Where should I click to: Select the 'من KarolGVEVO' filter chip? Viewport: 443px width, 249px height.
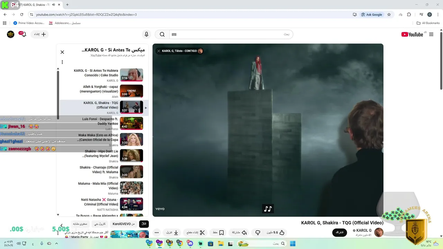coord(124,224)
